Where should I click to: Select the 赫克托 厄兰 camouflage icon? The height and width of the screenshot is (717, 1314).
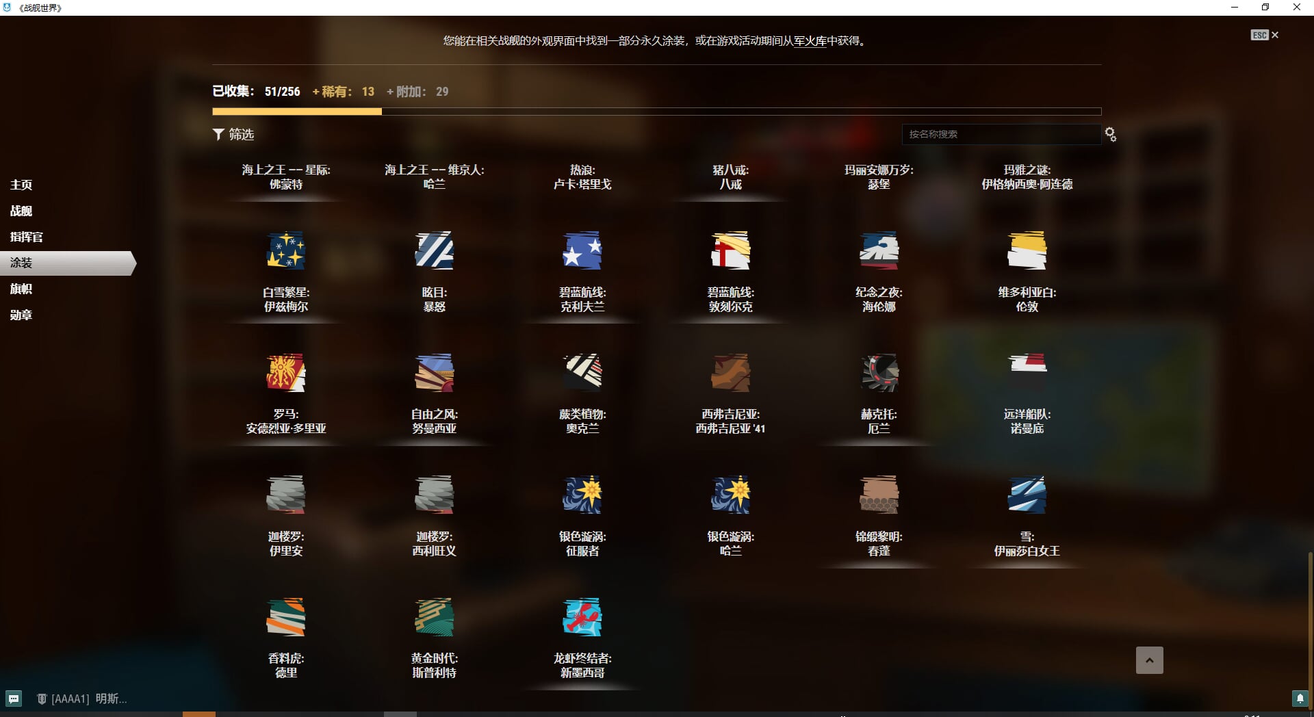pyautogui.click(x=879, y=373)
